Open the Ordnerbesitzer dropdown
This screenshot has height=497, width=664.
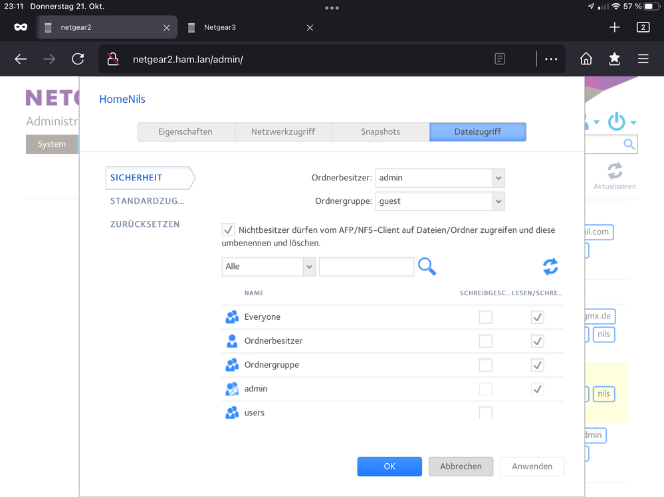pos(498,178)
